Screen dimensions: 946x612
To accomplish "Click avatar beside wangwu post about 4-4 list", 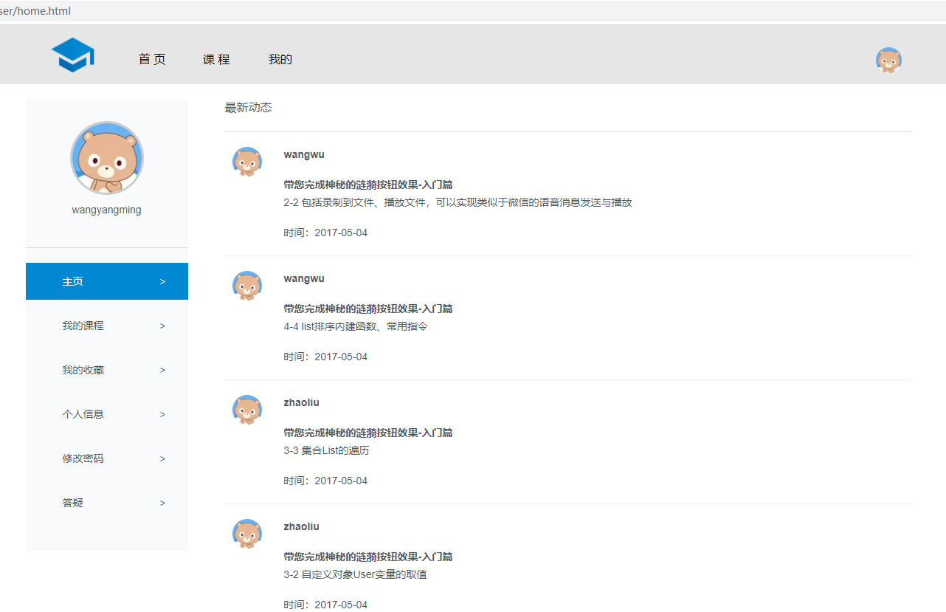I will pyautogui.click(x=247, y=286).
